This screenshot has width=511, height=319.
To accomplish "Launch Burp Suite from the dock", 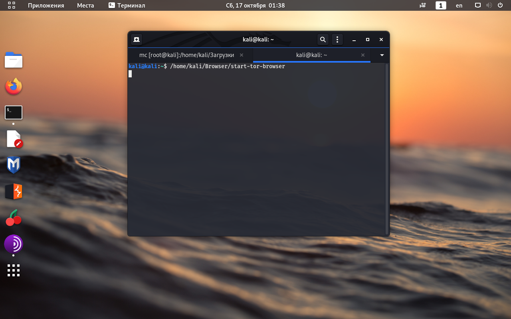I will pyautogui.click(x=14, y=191).
